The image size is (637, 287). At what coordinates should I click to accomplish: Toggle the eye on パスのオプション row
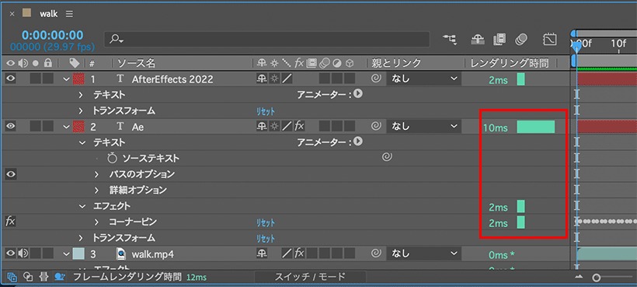tap(11, 174)
